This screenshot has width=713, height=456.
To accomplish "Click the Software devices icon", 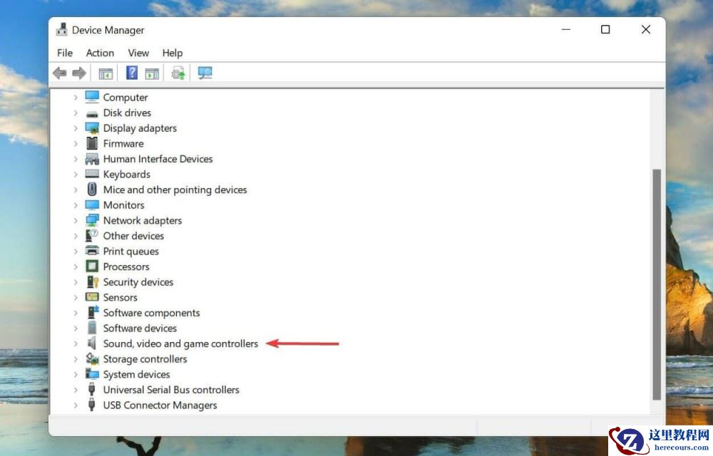I will click(92, 328).
